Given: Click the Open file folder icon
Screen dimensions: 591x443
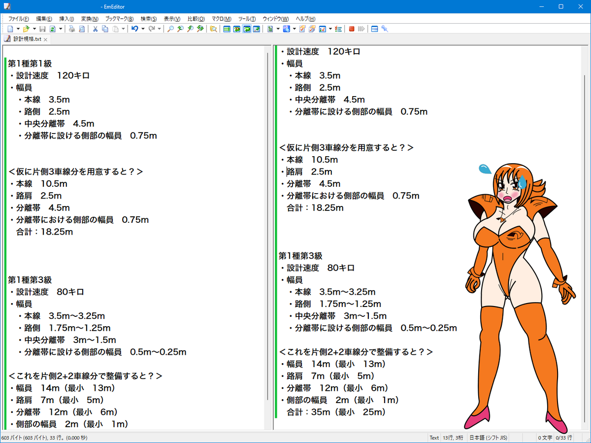Looking at the screenshot, I should coord(26,29).
